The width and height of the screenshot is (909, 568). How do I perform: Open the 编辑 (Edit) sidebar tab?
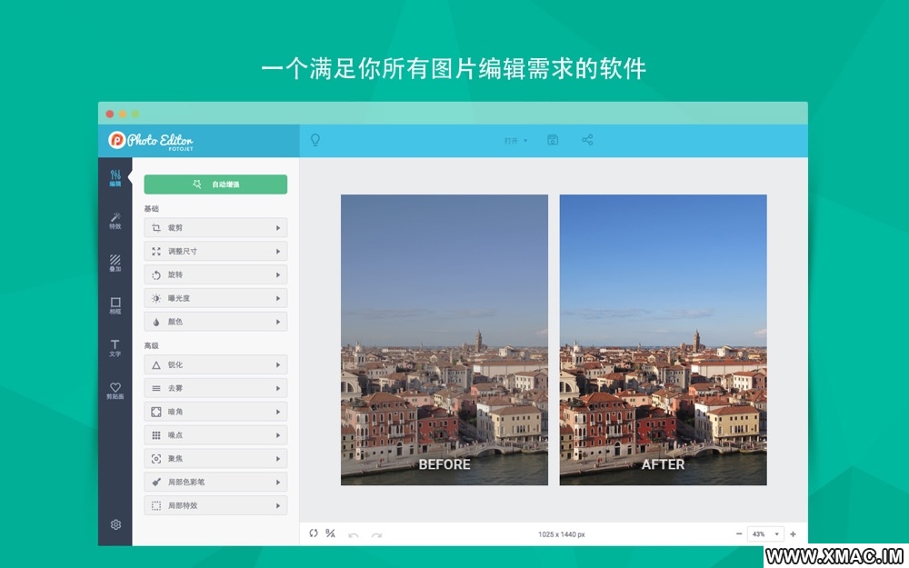coord(115,178)
